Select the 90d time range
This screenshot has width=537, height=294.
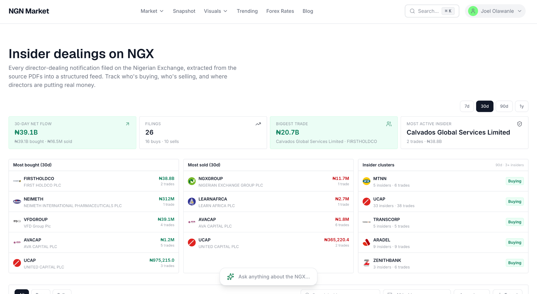pos(504,106)
